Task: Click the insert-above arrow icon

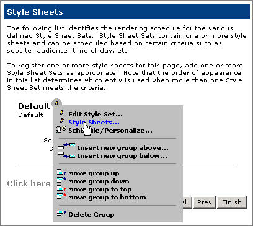Action: click(x=66, y=146)
